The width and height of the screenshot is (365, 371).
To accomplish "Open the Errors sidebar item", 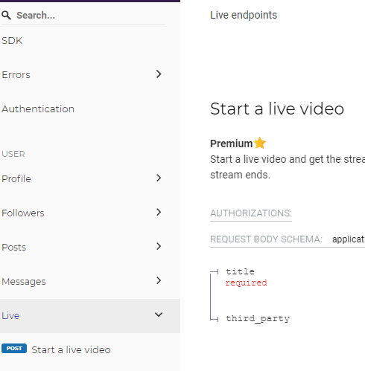I will click(x=16, y=75).
